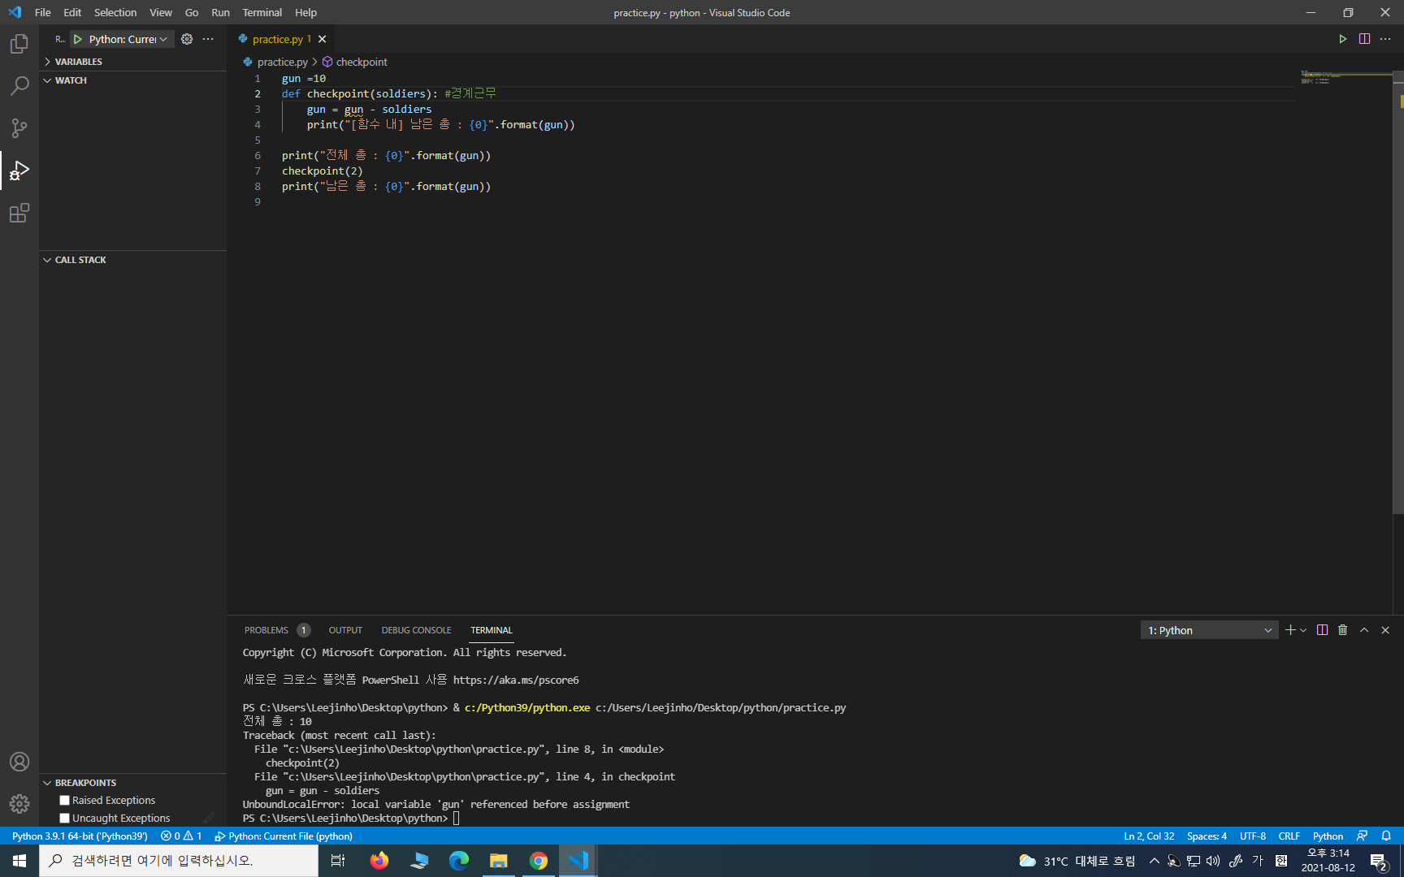Open the launch profile arrow next to plus
1404x877 pixels.
click(1303, 630)
